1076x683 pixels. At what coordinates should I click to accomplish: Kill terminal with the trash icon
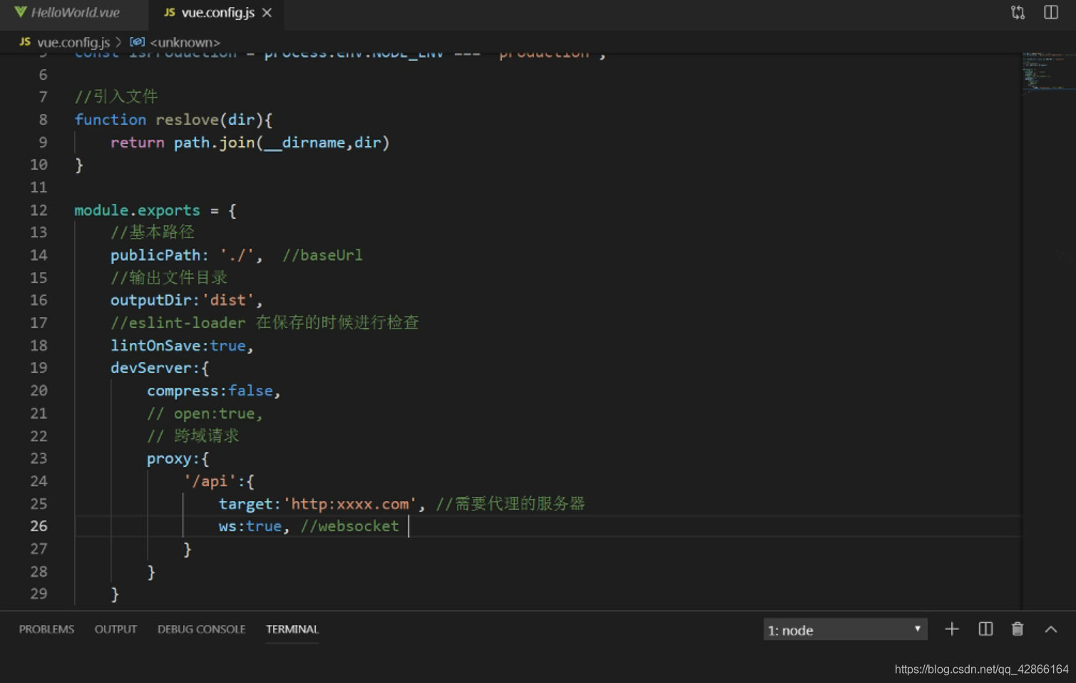1018,629
